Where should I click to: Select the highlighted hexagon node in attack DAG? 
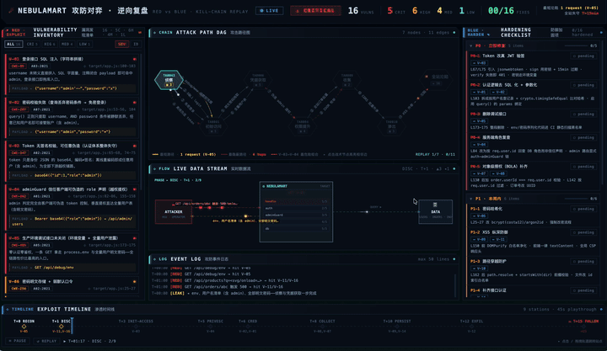169,80
